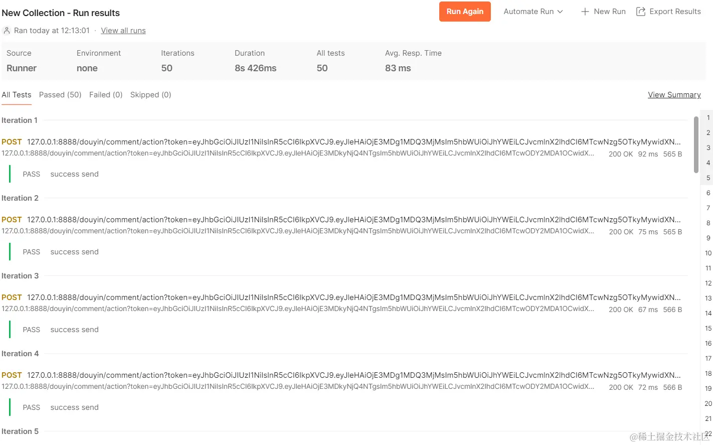The width and height of the screenshot is (713, 445).
Task: Jump to iteration 10 in the number strip
Action: tap(708, 253)
